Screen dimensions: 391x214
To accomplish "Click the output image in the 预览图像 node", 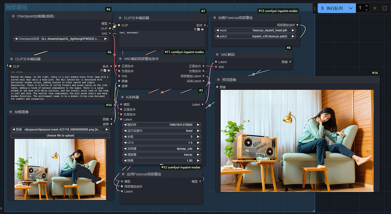I will pos(297,141).
